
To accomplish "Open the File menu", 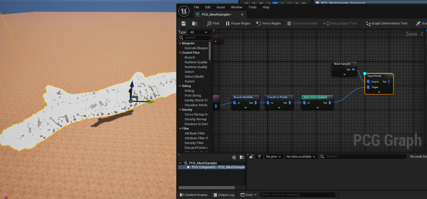I will 197,7.
